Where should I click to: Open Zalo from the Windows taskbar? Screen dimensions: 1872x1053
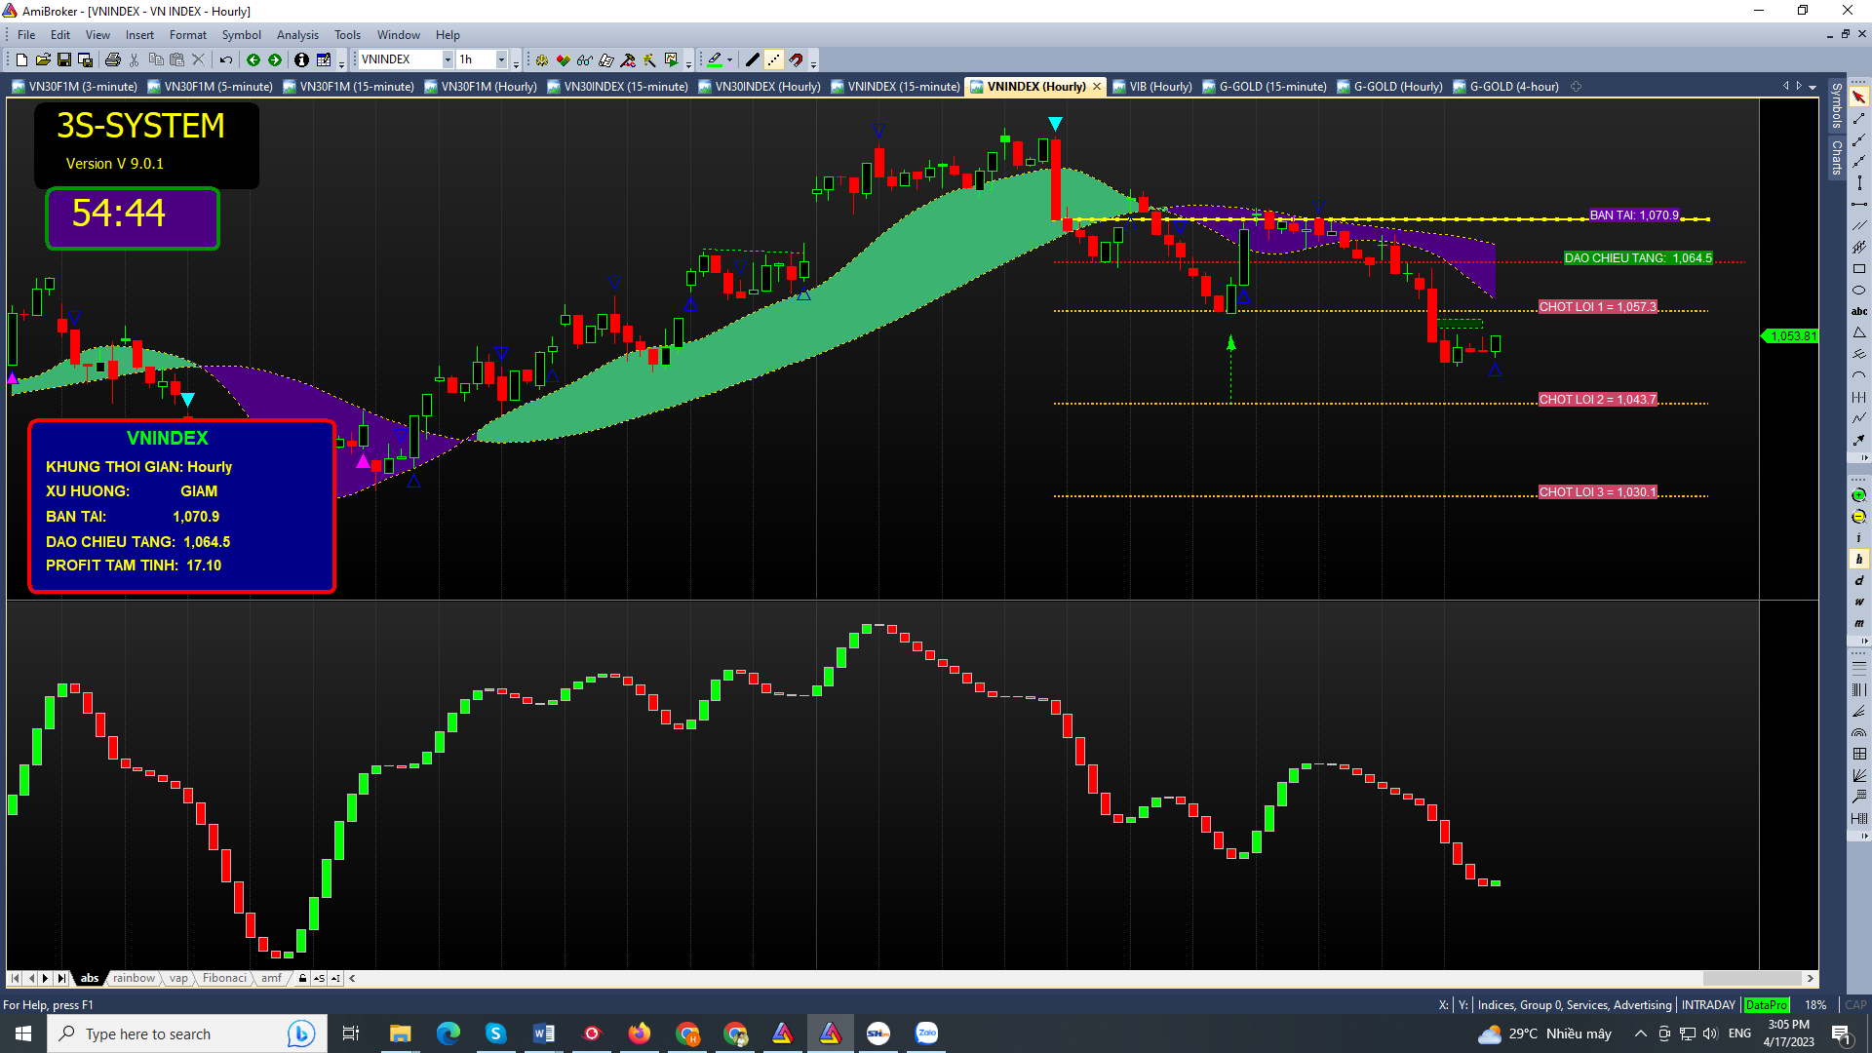(926, 1033)
